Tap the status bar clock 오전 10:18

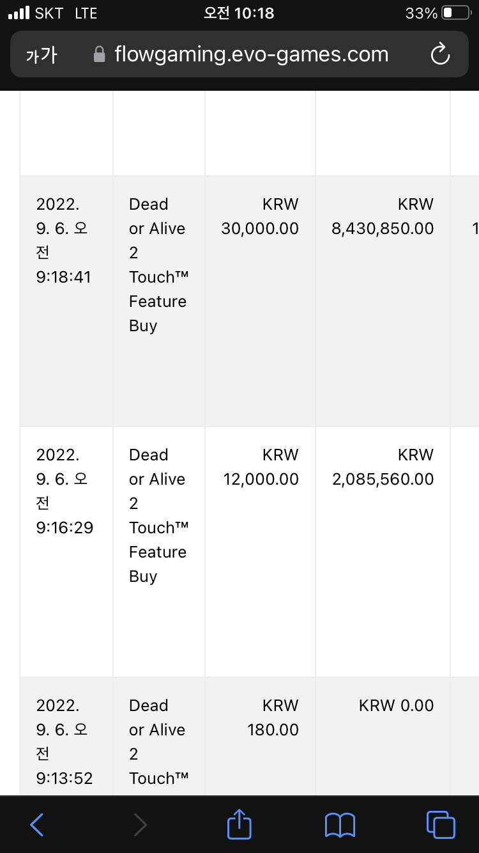coord(239,13)
